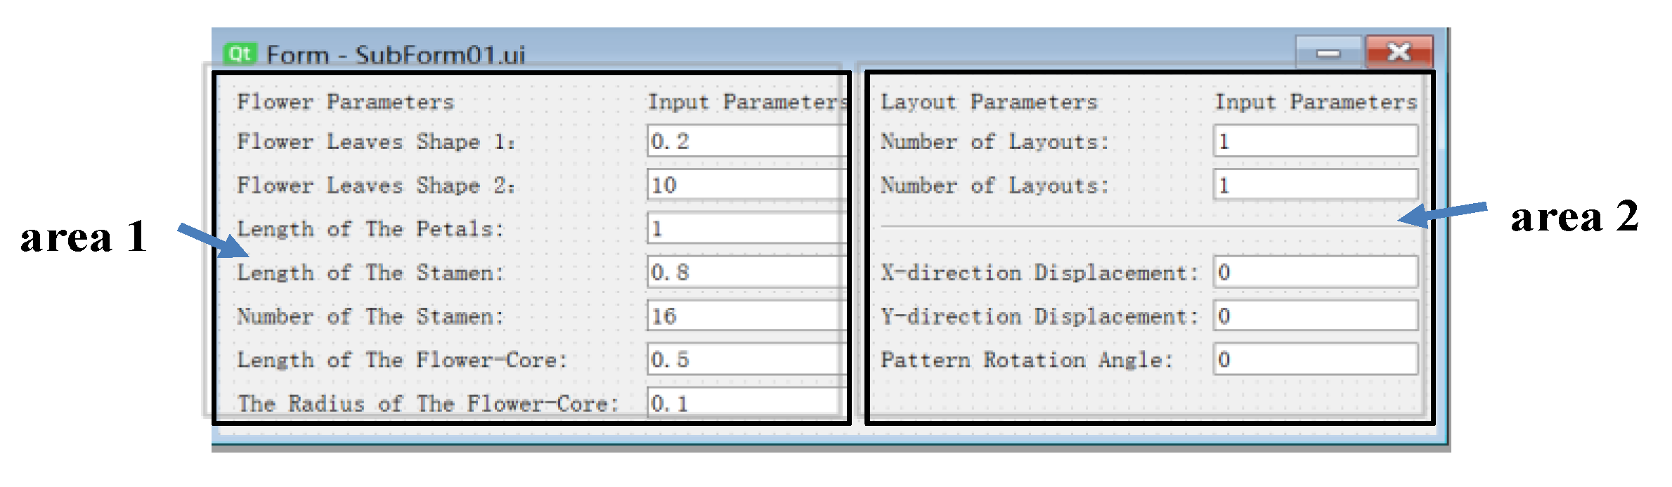Focus the Flower Leaves Shape 2 field

click(x=745, y=186)
